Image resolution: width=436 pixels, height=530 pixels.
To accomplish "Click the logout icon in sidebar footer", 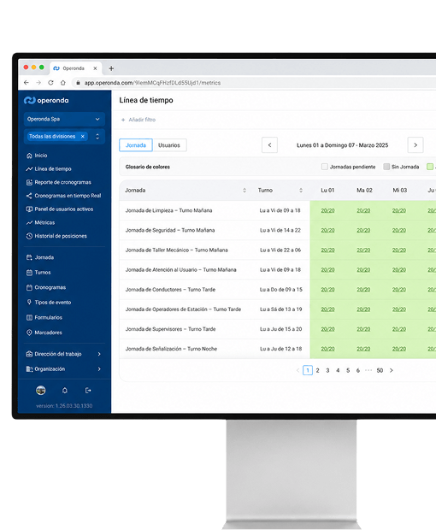I will tap(88, 391).
